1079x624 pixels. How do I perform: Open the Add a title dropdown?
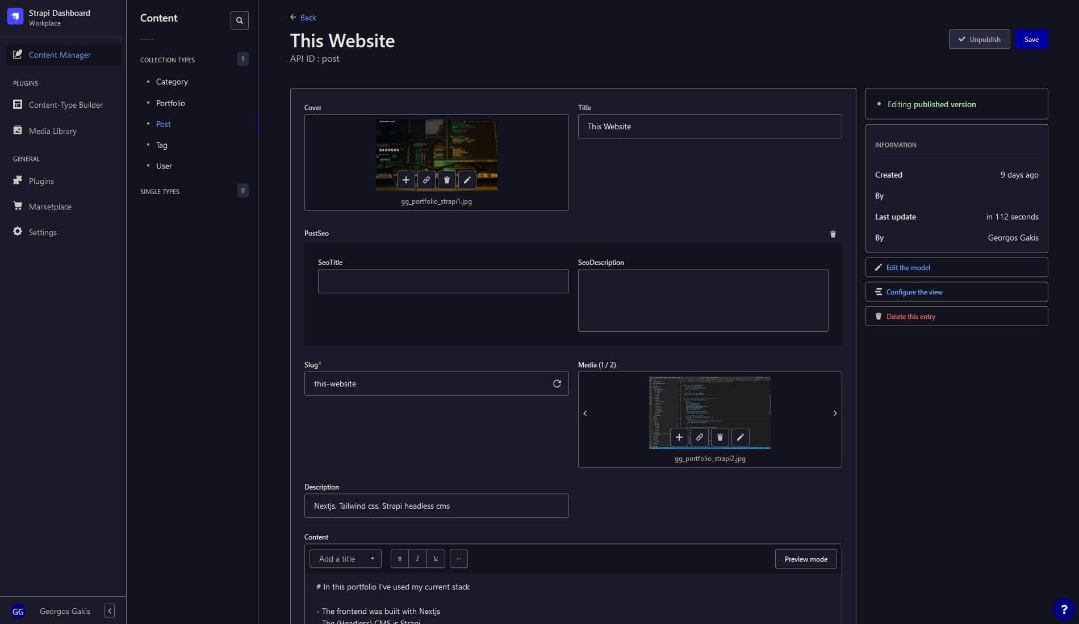coord(345,559)
